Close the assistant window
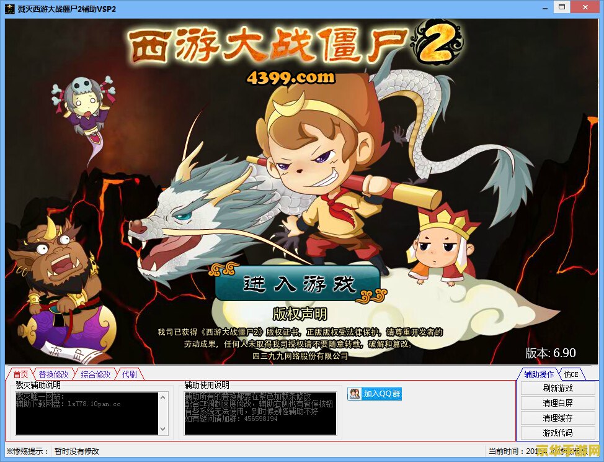The width and height of the screenshot is (604, 462). click(x=585, y=7)
